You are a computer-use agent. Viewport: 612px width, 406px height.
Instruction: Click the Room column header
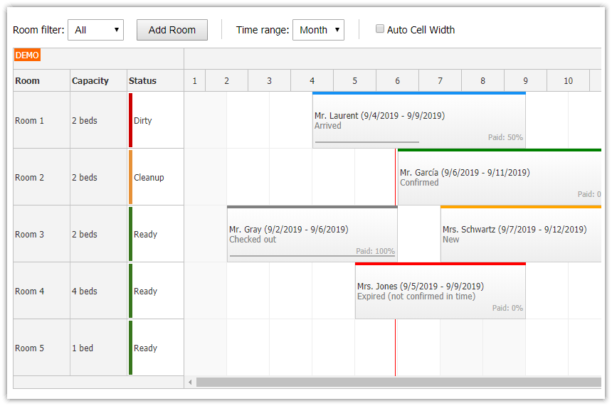[x=41, y=80]
